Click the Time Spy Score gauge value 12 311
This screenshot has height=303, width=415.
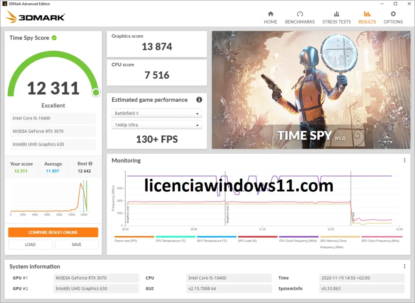tap(53, 88)
